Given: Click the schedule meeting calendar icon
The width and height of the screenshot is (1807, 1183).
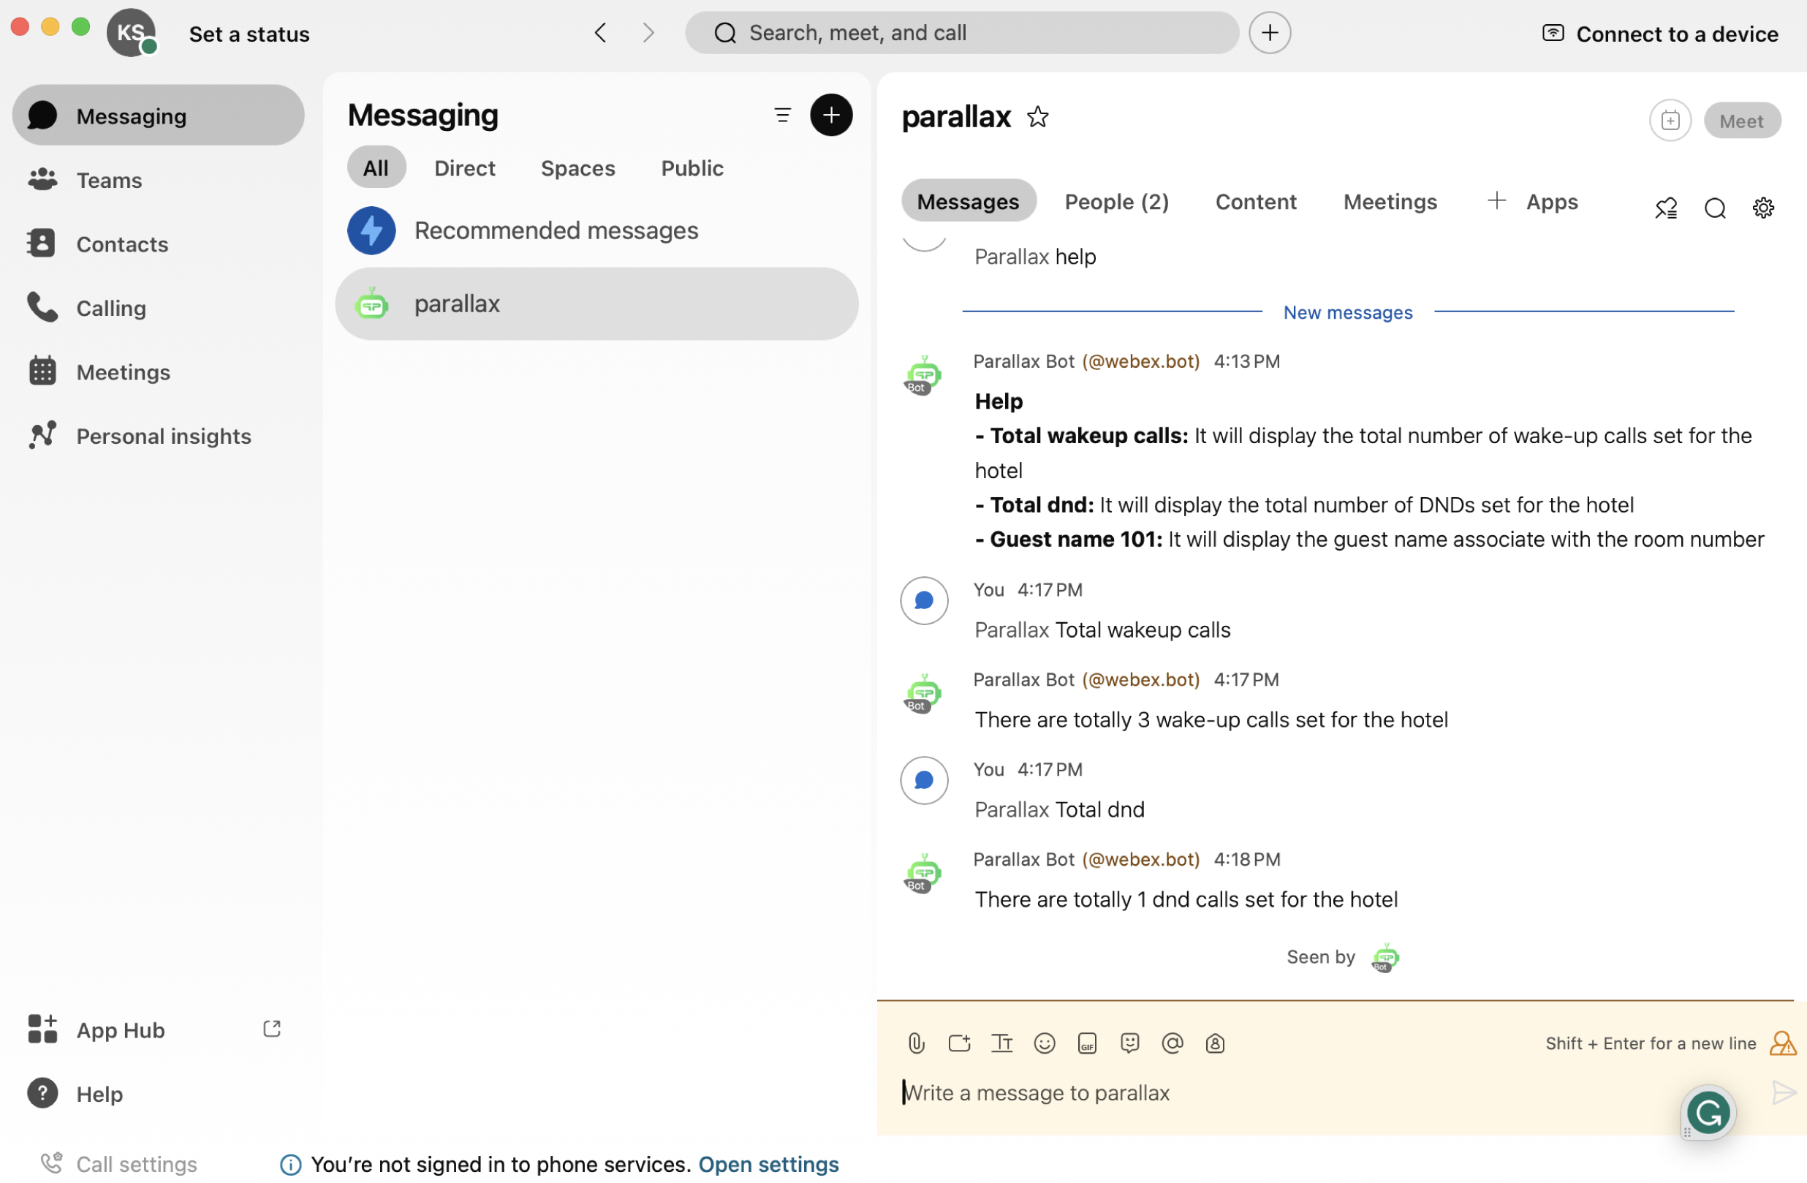Looking at the screenshot, I should coord(1670,120).
